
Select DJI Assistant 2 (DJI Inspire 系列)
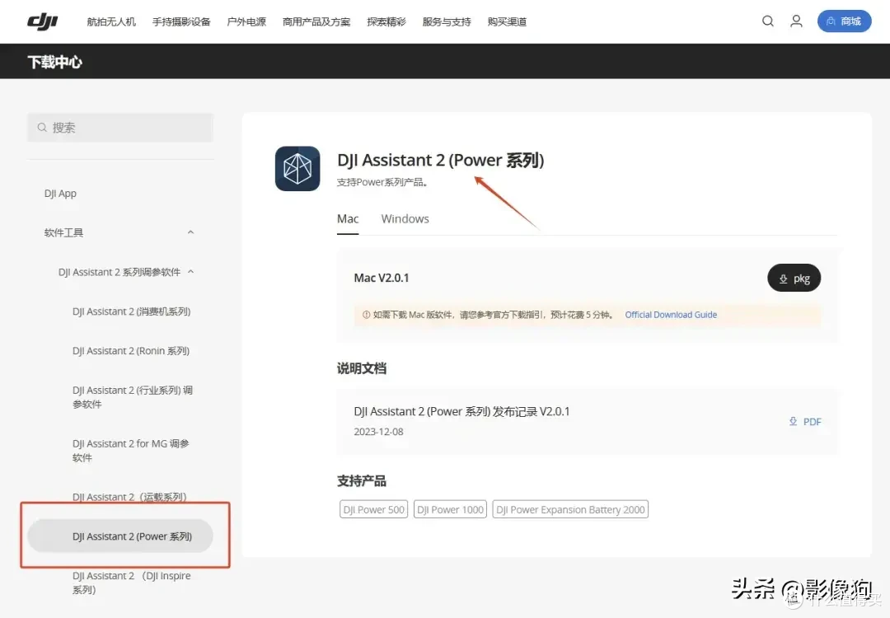point(131,583)
